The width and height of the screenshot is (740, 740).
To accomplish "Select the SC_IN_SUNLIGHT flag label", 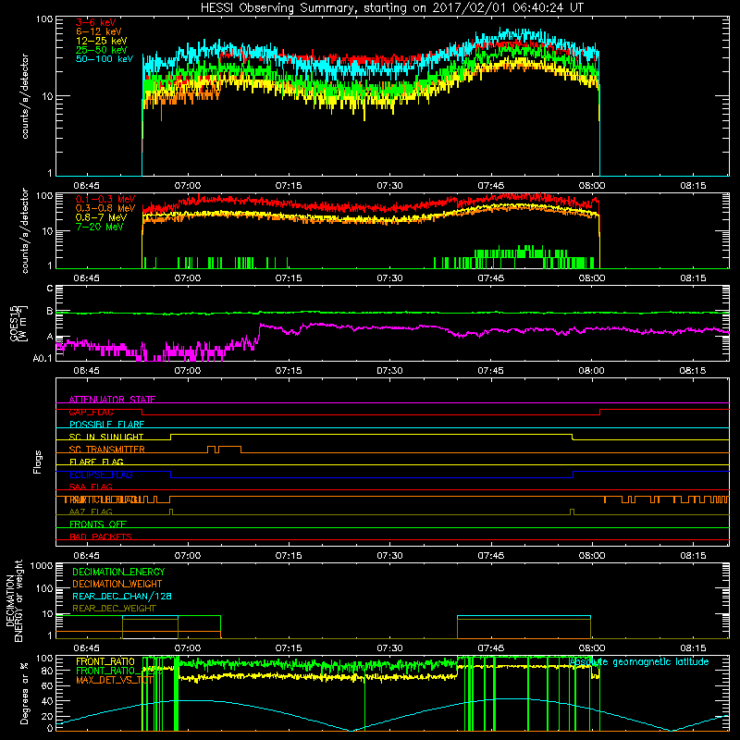I will [106, 437].
